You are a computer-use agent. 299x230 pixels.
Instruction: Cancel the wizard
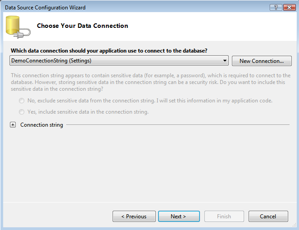pos(268,216)
